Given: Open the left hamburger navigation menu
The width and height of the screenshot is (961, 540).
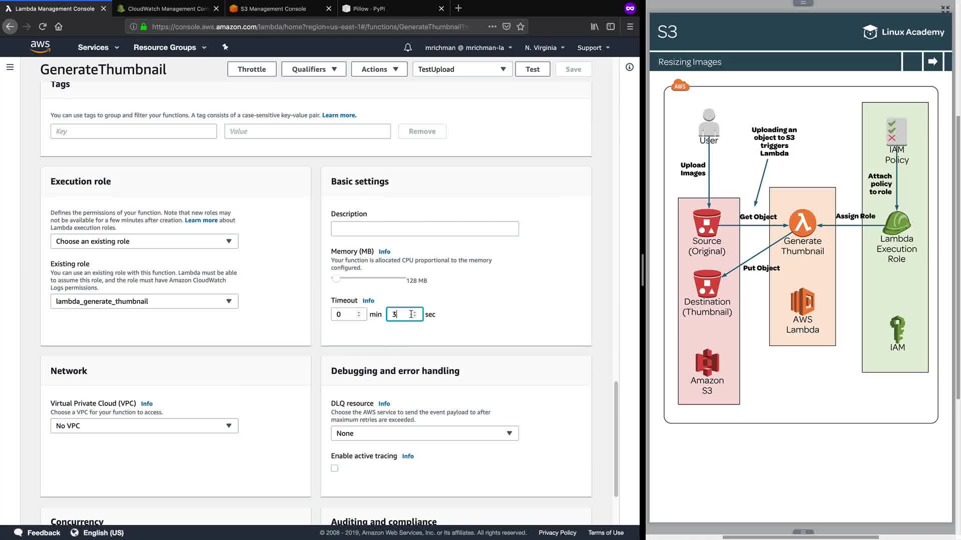Looking at the screenshot, I should tap(10, 67).
